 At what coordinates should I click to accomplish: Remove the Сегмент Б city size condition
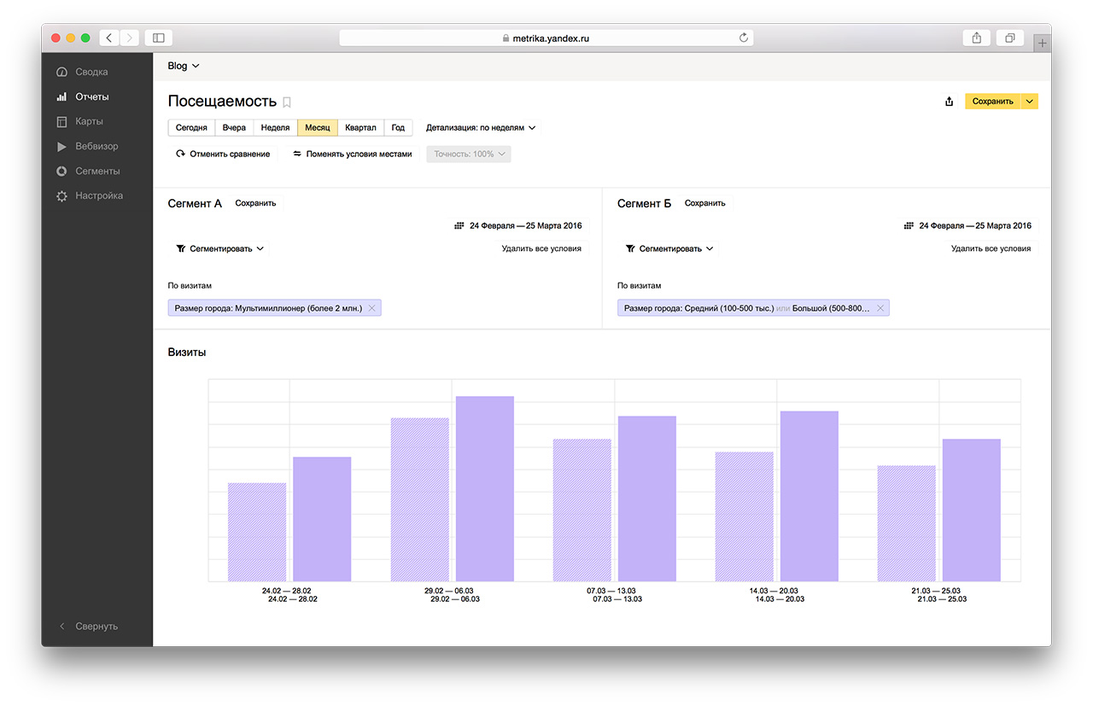880,308
